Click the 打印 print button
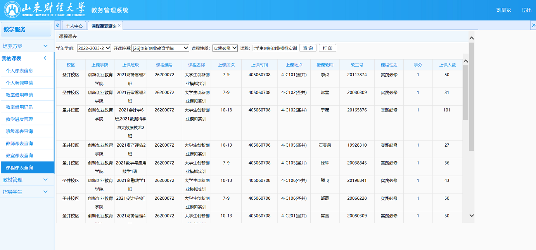The image size is (536, 250). [327, 48]
